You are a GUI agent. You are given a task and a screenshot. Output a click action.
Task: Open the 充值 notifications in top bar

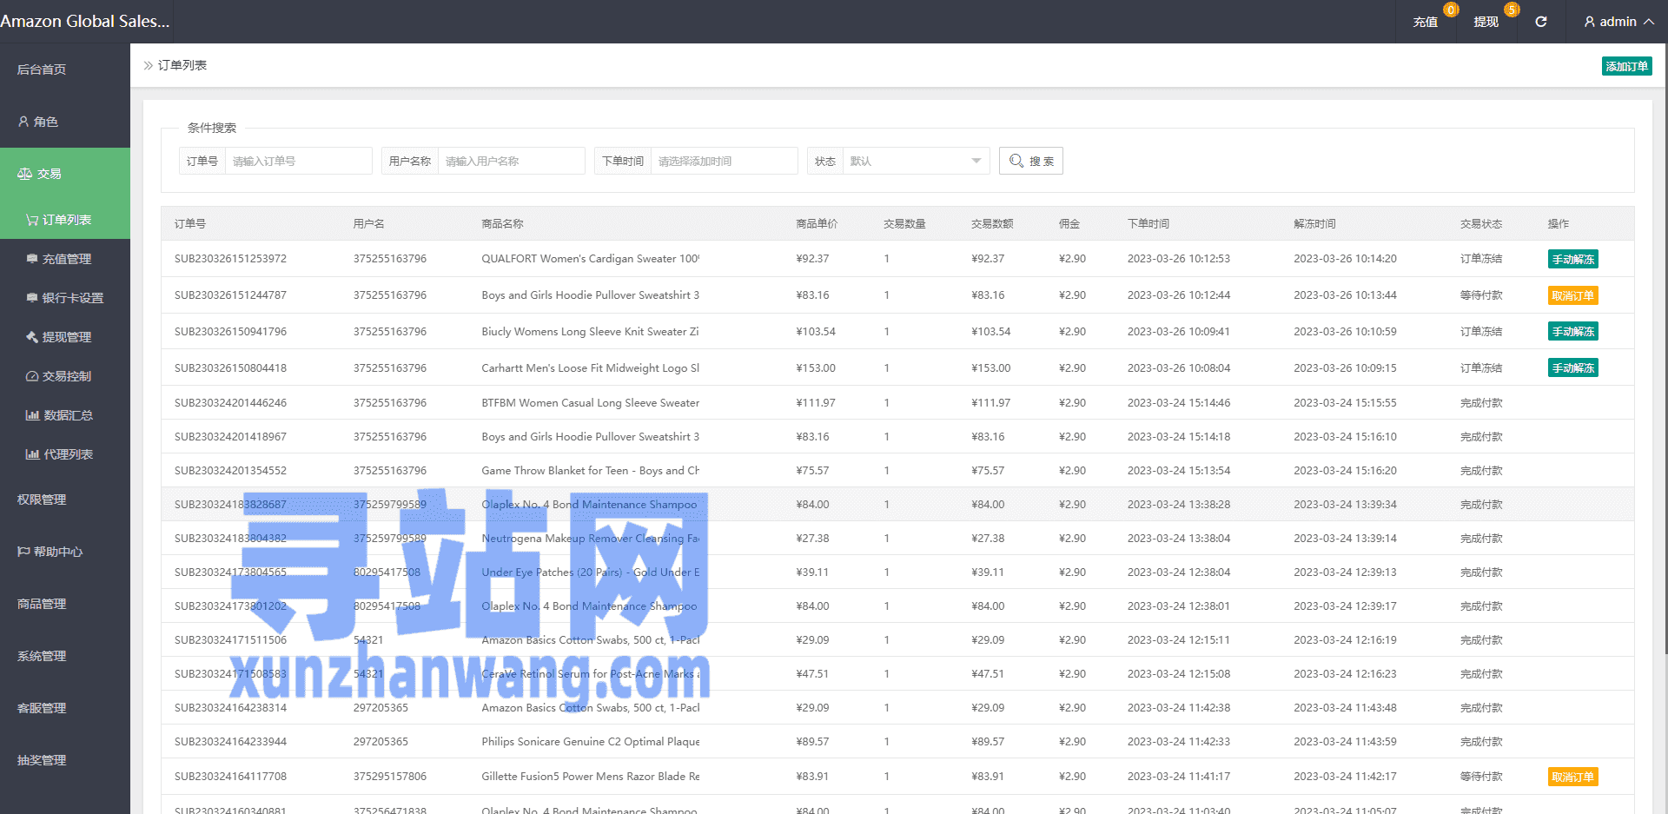(1425, 22)
